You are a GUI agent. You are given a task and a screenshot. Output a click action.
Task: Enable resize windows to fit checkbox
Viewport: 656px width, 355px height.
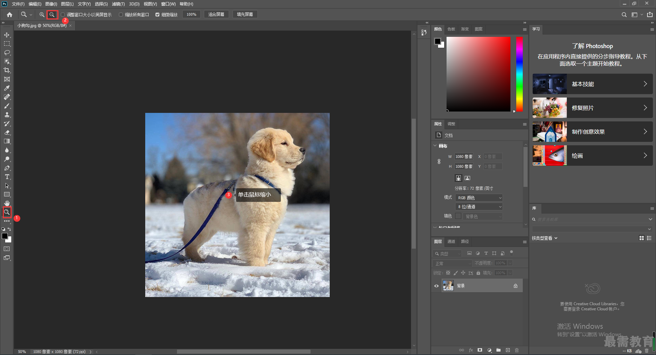63,15
